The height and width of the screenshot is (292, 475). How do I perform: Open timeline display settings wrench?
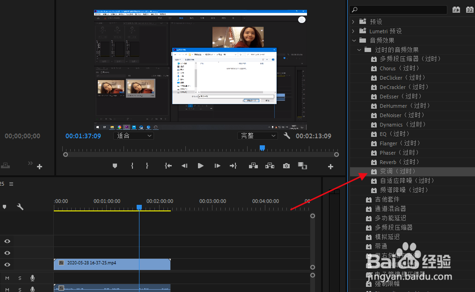pos(20,207)
